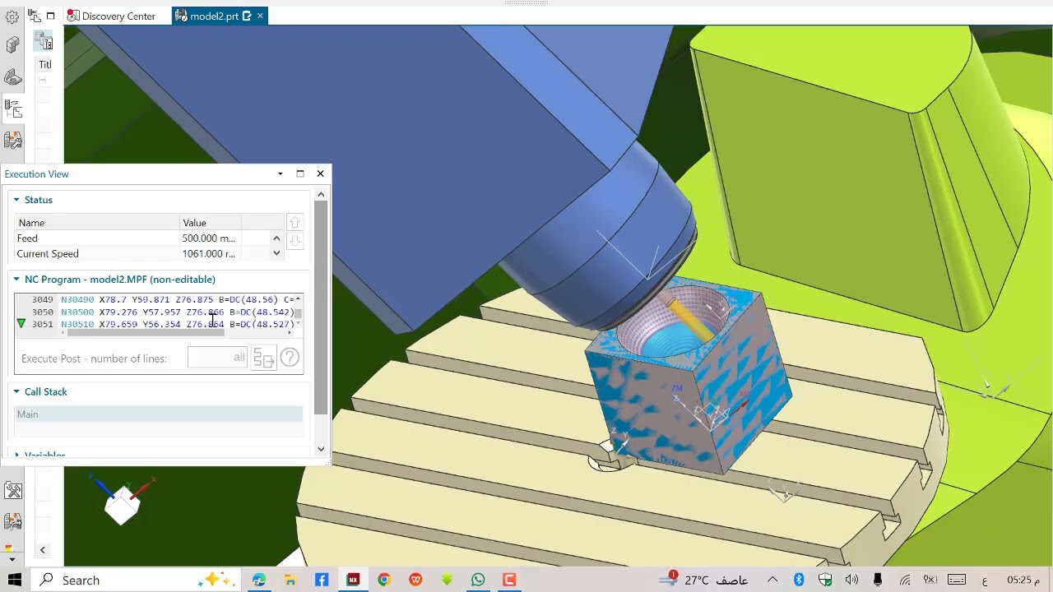
Task: Show hidden system tray icons
Action: (772, 580)
